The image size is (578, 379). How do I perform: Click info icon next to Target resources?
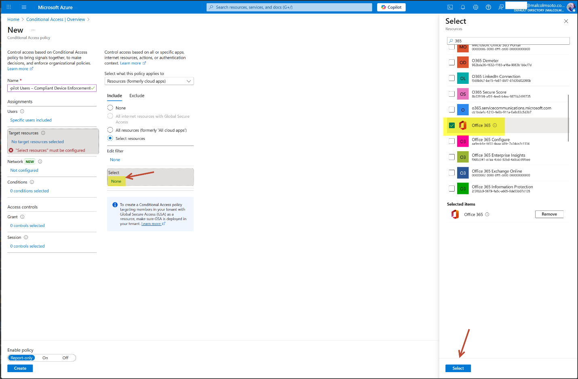click(x=43, y=133)
